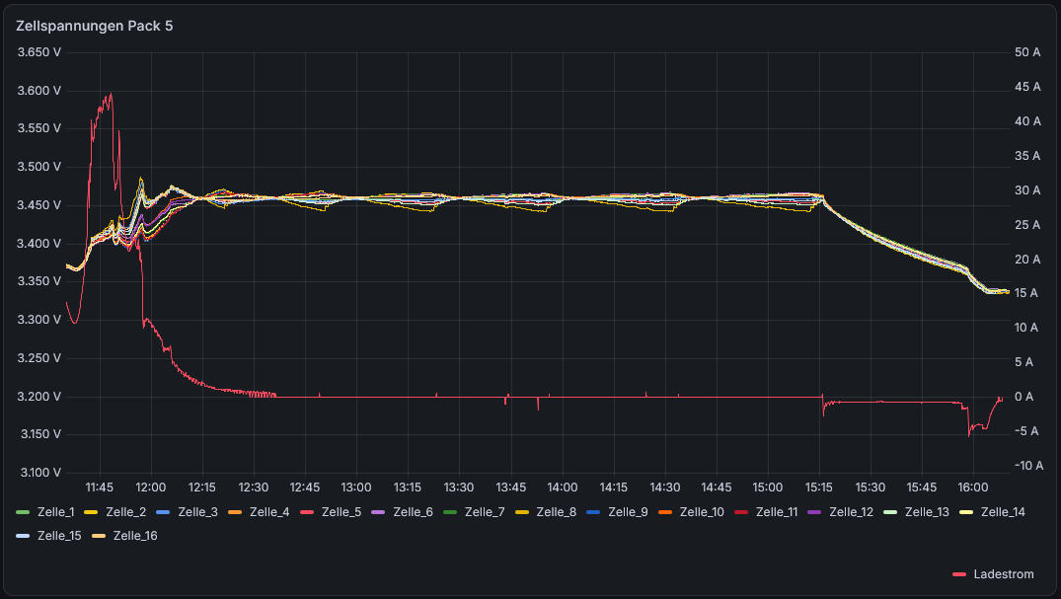Image resolution: width=1061 pixels, height=599 pixels.
Task: Click Zelle_4 orange color swatch
Action: [236, 512]
